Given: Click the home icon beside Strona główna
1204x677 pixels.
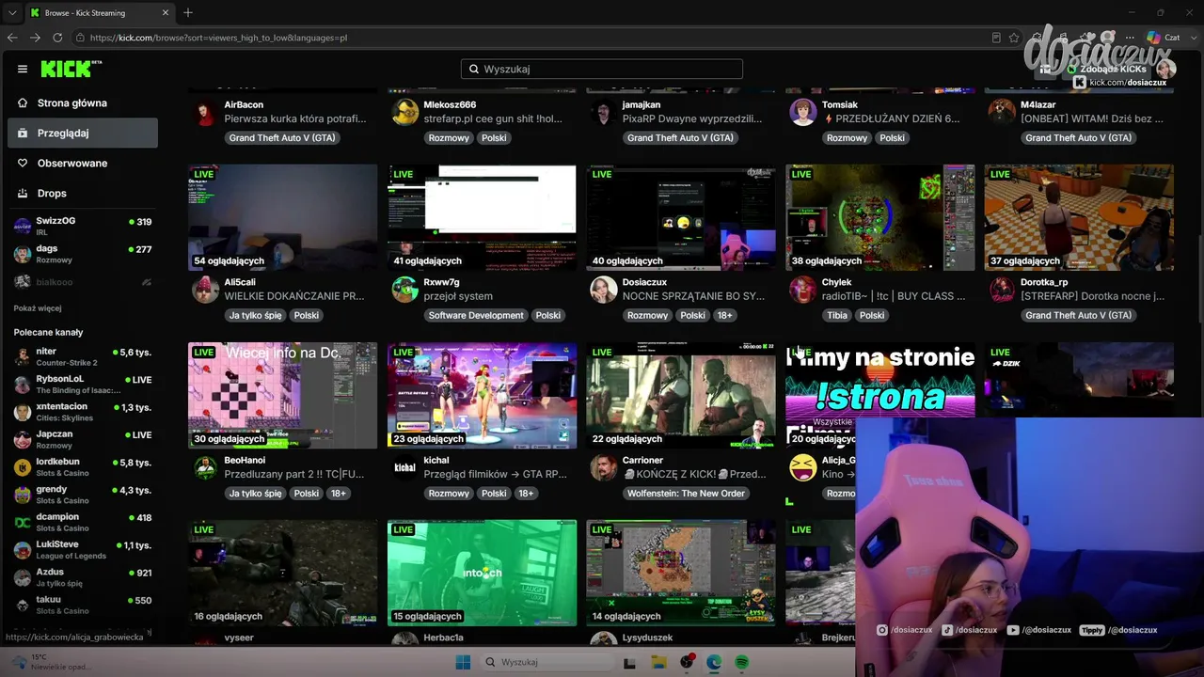Looking at the screenshot, I should click(x=23, y=103).
